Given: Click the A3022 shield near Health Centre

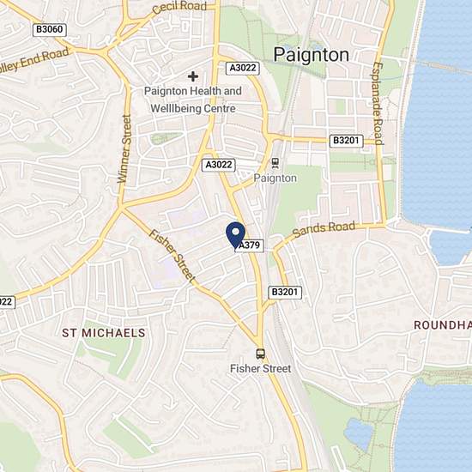Looking at the screenshot, I should tap(243, 68).
